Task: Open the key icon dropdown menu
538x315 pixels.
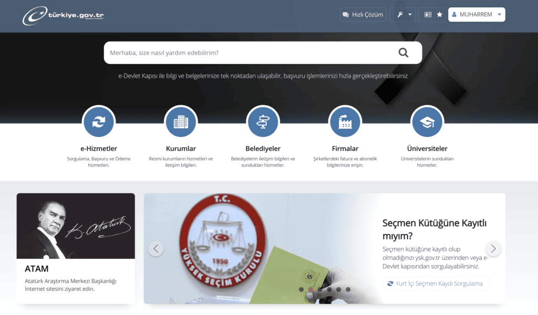Action: coord(403,15)
